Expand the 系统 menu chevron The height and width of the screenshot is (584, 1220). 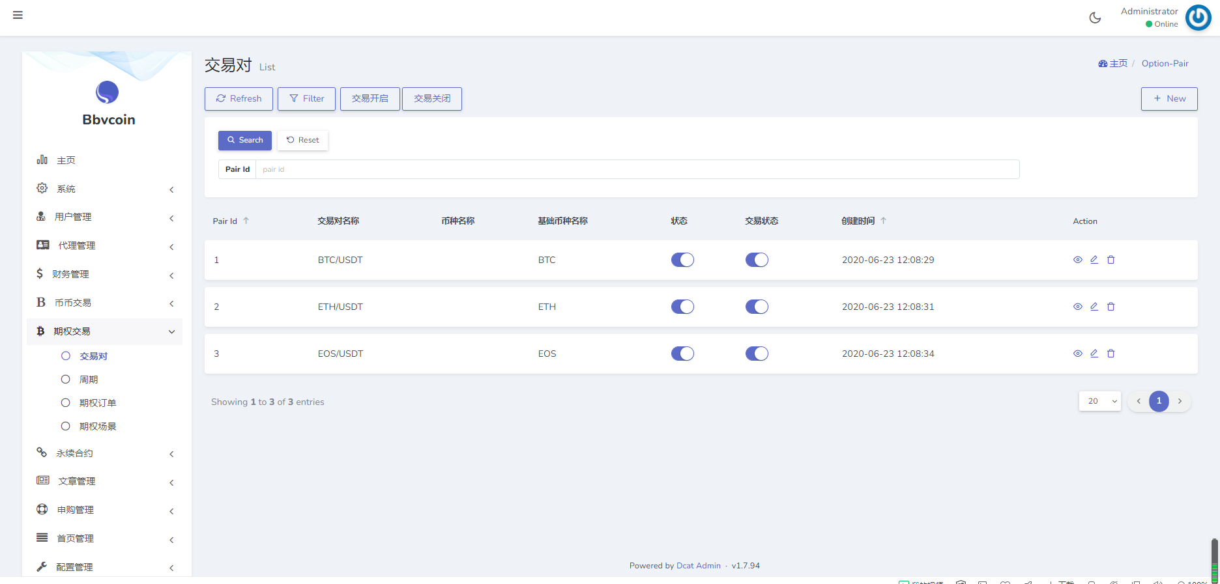[171, 189]
